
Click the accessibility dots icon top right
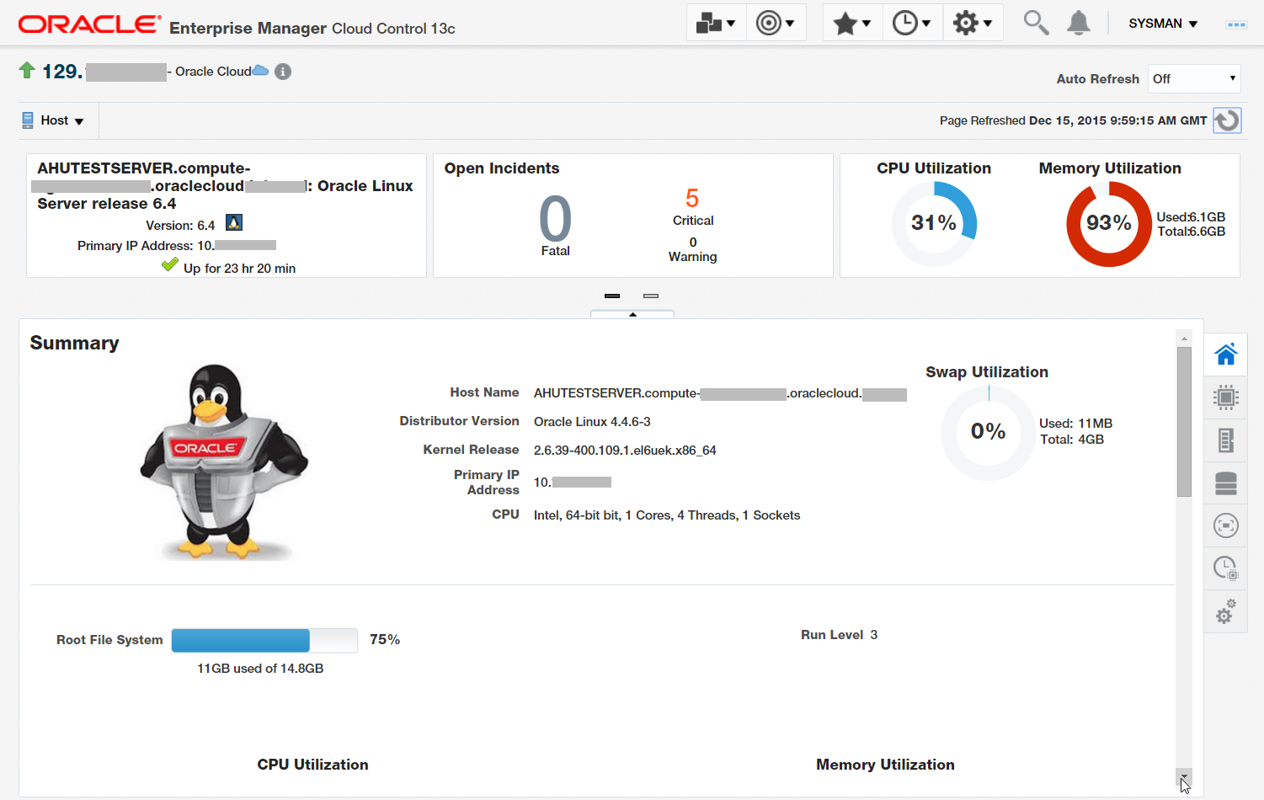[x=1236, y=24]
